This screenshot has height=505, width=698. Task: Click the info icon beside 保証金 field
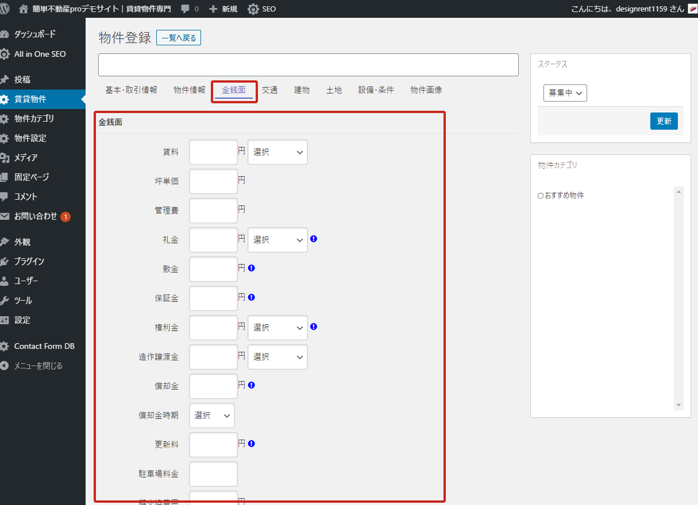(x=252, y=297)
